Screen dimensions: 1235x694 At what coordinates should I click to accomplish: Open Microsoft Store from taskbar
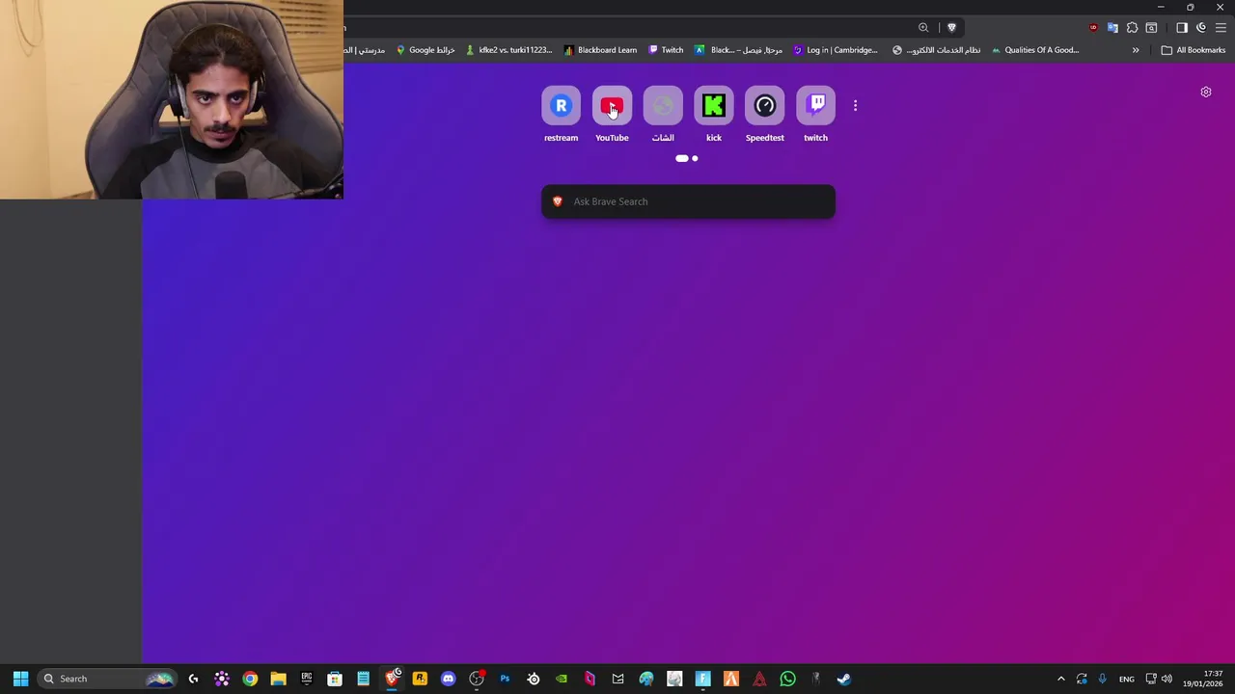[x=335, y=679]
